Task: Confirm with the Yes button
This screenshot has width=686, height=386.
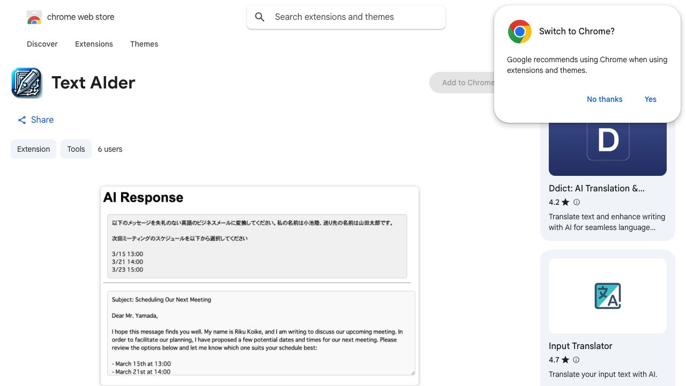Action: [x=651, y=99]
